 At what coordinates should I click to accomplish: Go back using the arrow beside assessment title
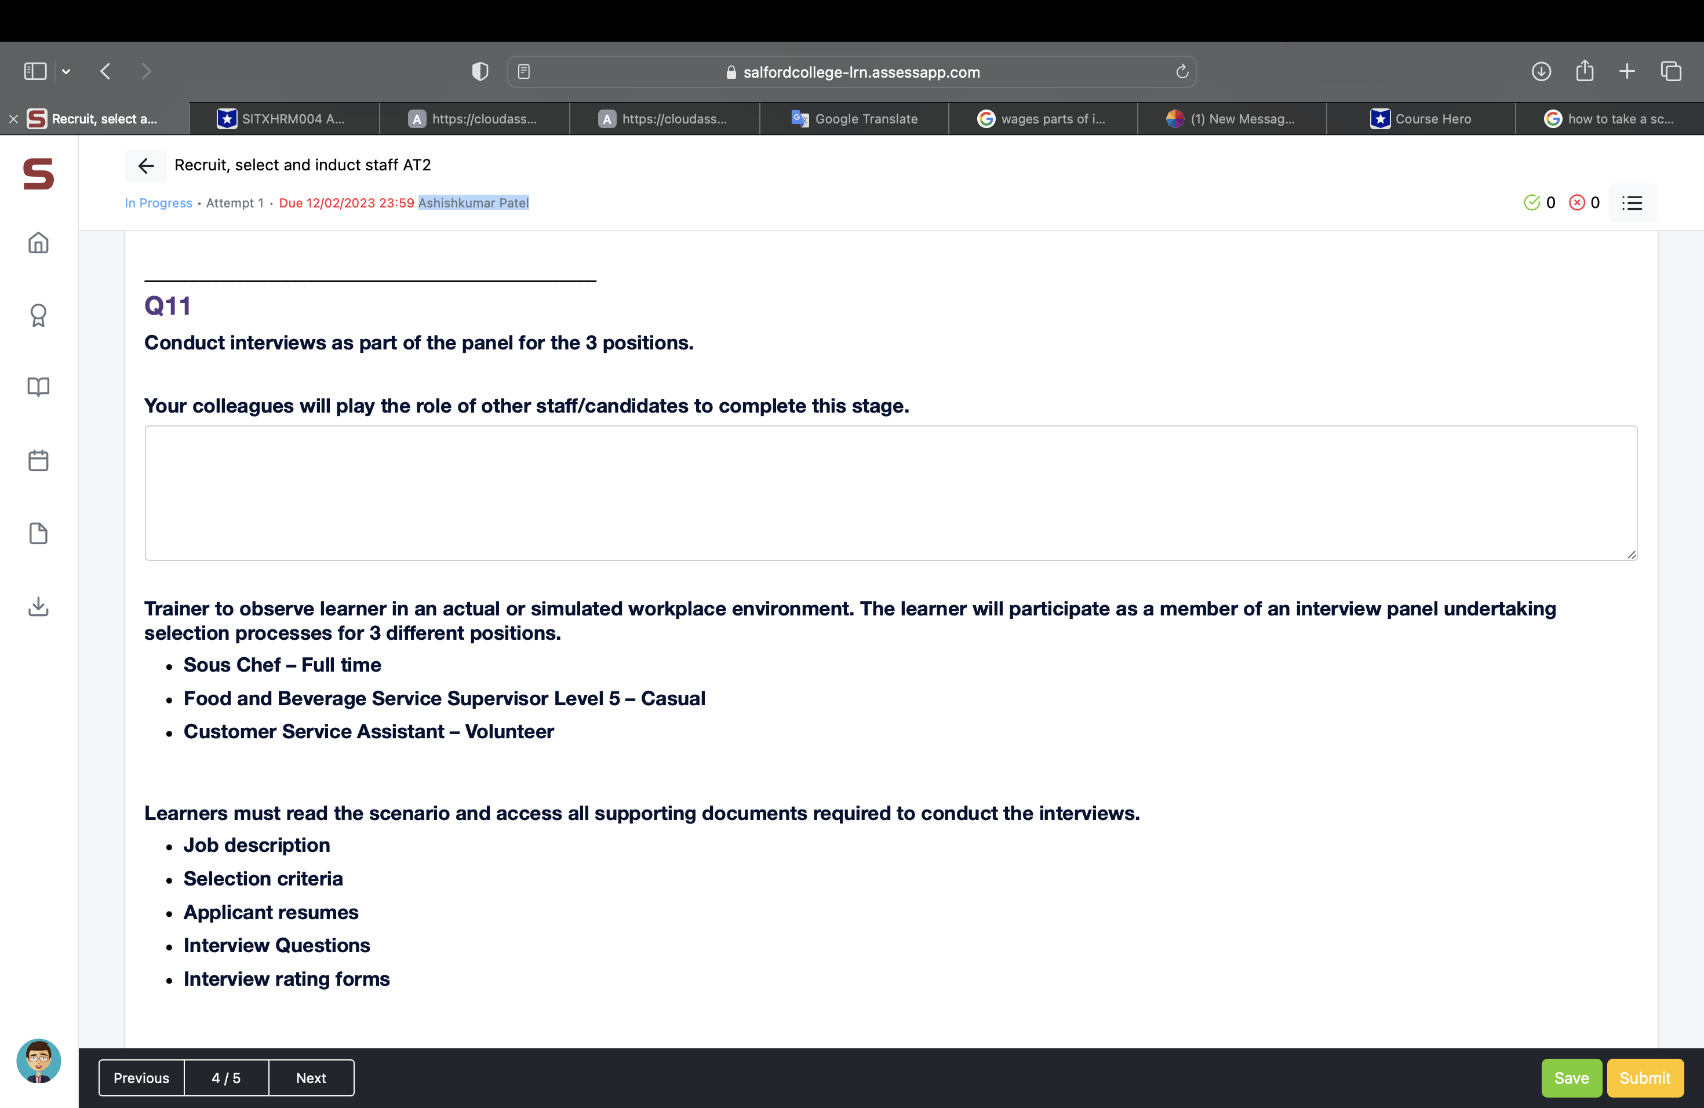(145, 165)
